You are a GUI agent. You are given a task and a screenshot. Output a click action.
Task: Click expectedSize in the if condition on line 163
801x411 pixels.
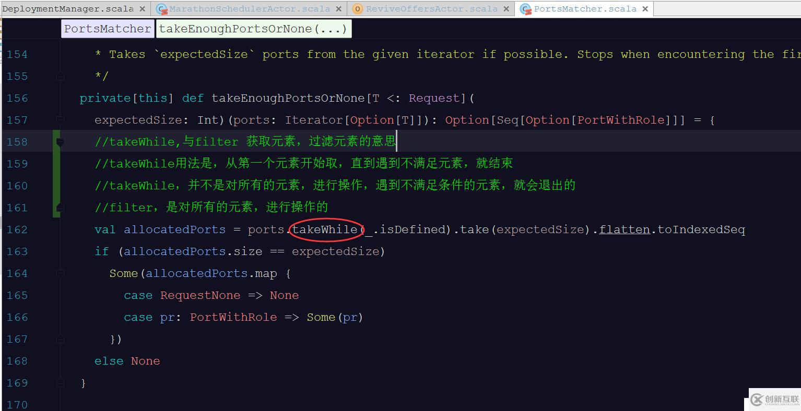[x=335, y=251]
